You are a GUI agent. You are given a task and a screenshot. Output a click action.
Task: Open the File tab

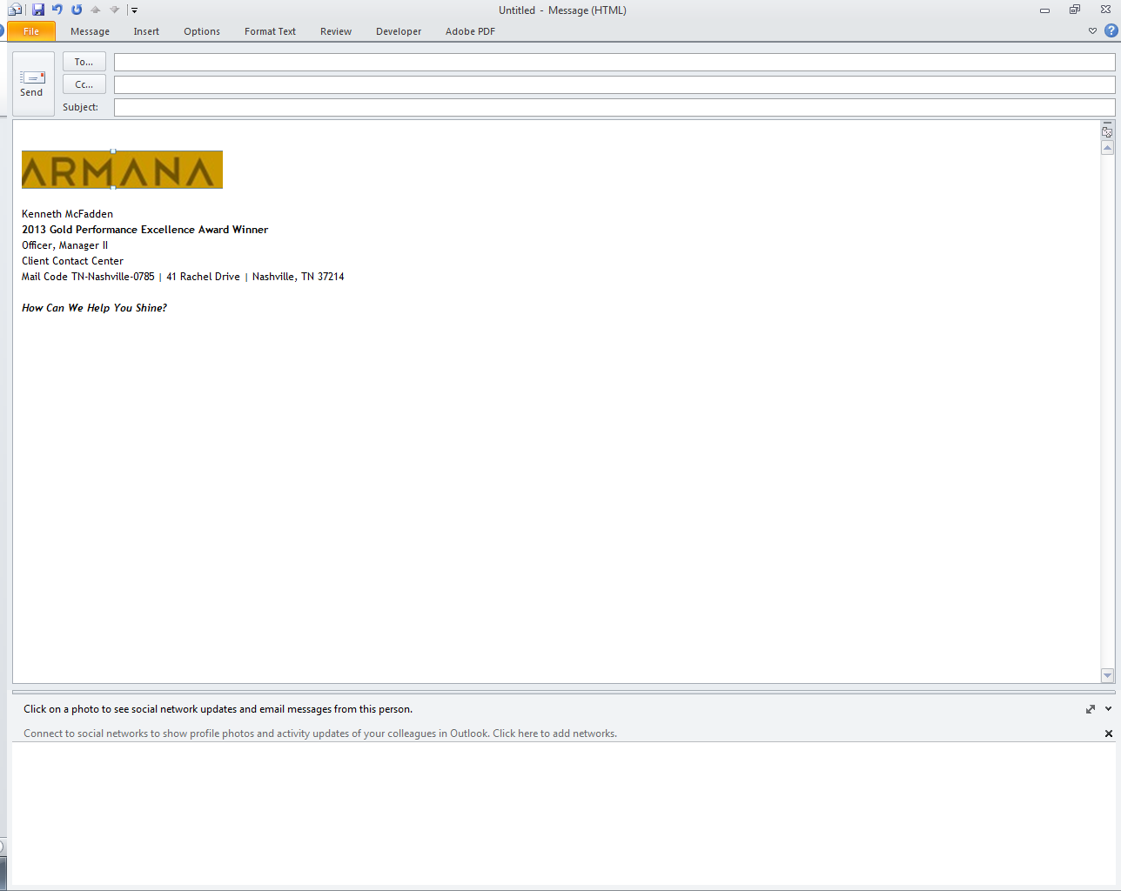(31, 31)
